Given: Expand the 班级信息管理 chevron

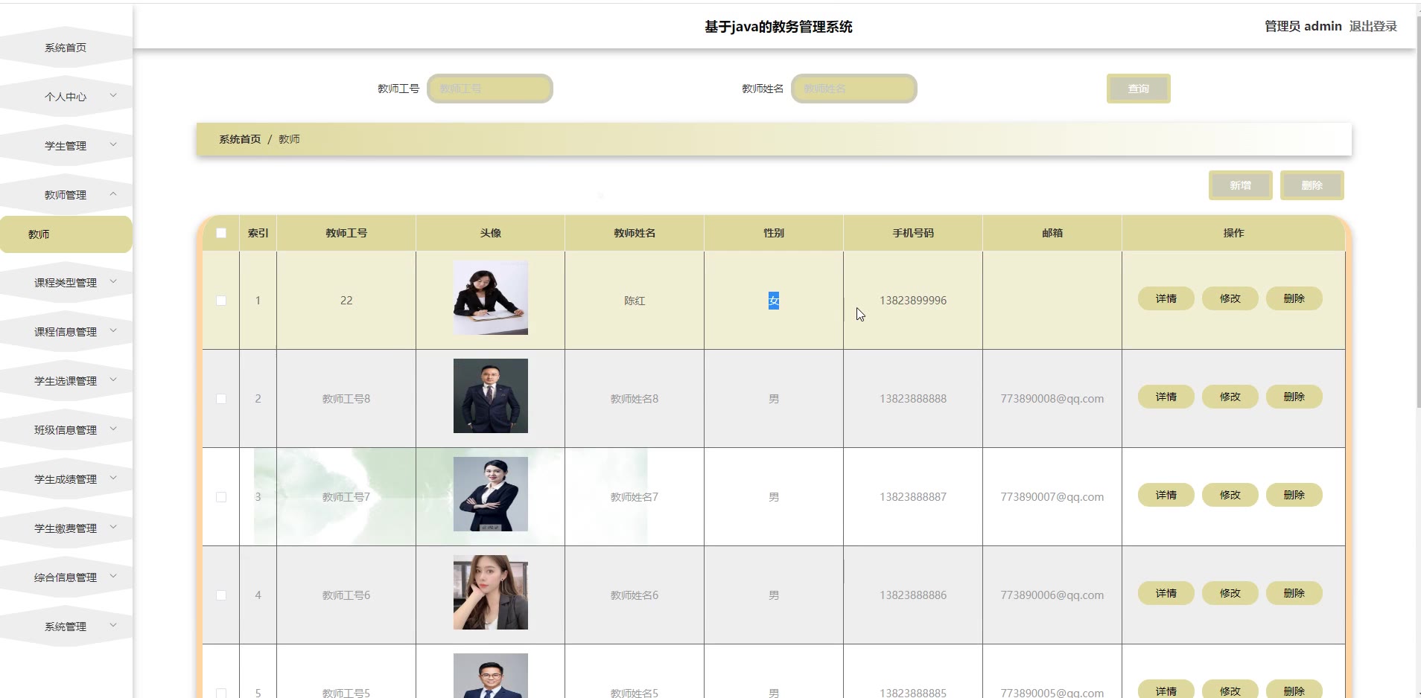Looking at the screenshot, I should click(113, 429).
